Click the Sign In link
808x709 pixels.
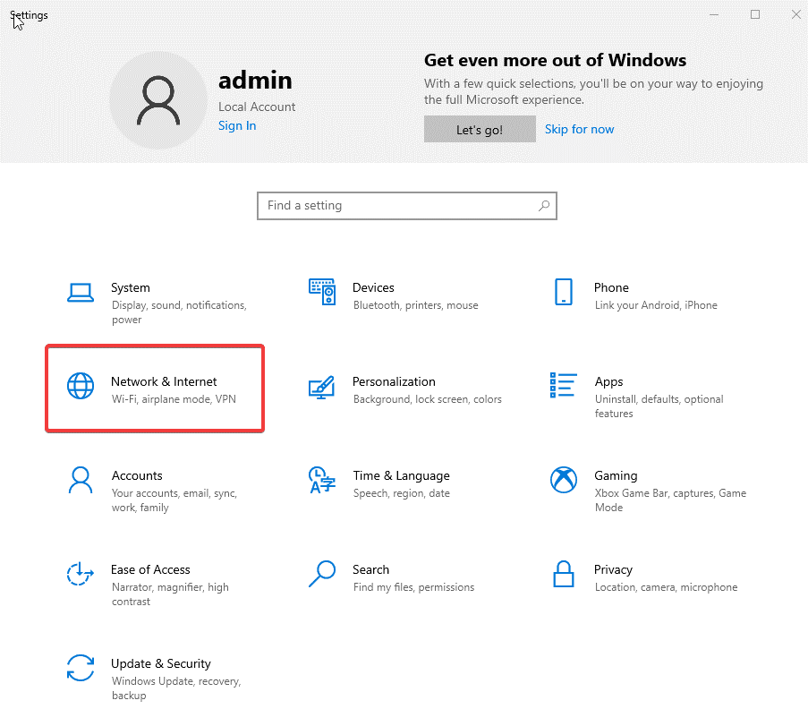[237, 125]
